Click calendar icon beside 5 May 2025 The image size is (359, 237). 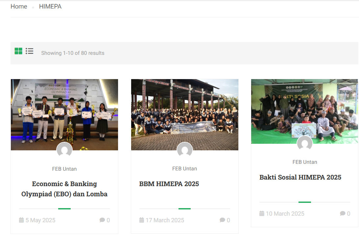21,220
